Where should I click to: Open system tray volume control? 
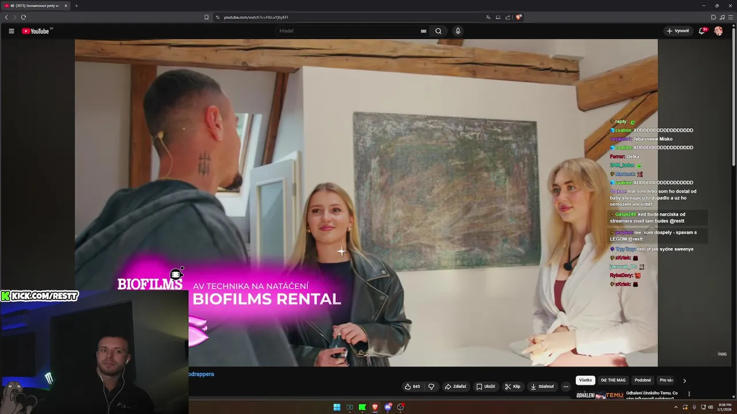pos(711,407)
